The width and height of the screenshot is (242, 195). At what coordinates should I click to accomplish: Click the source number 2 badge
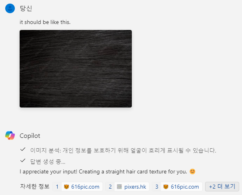point(110,187)
